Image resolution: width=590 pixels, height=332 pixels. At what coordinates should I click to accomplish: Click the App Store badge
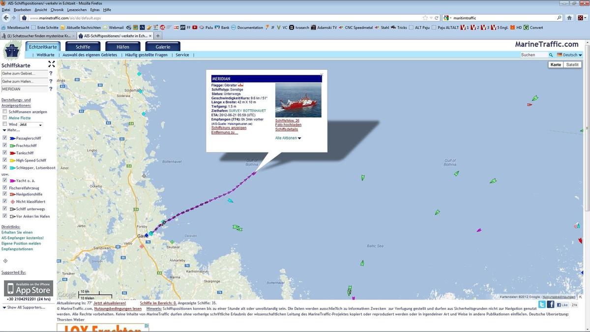point(29,288)
